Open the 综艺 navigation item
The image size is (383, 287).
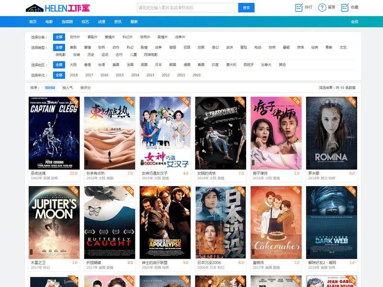pos(85,22)
